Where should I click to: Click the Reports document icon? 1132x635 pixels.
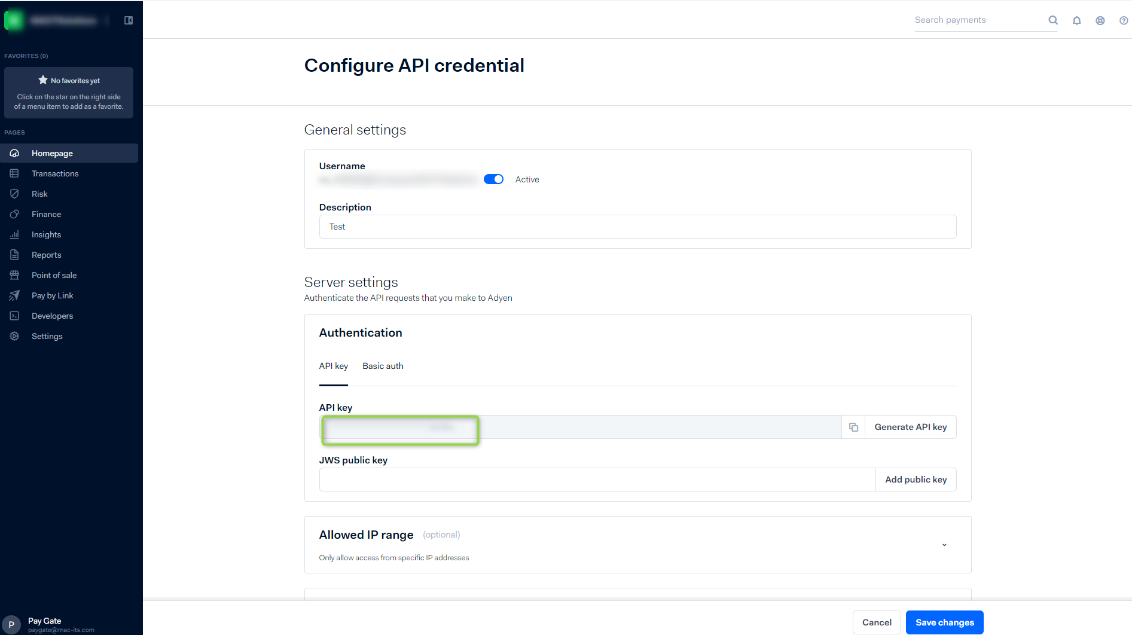[x=14, y=255]
